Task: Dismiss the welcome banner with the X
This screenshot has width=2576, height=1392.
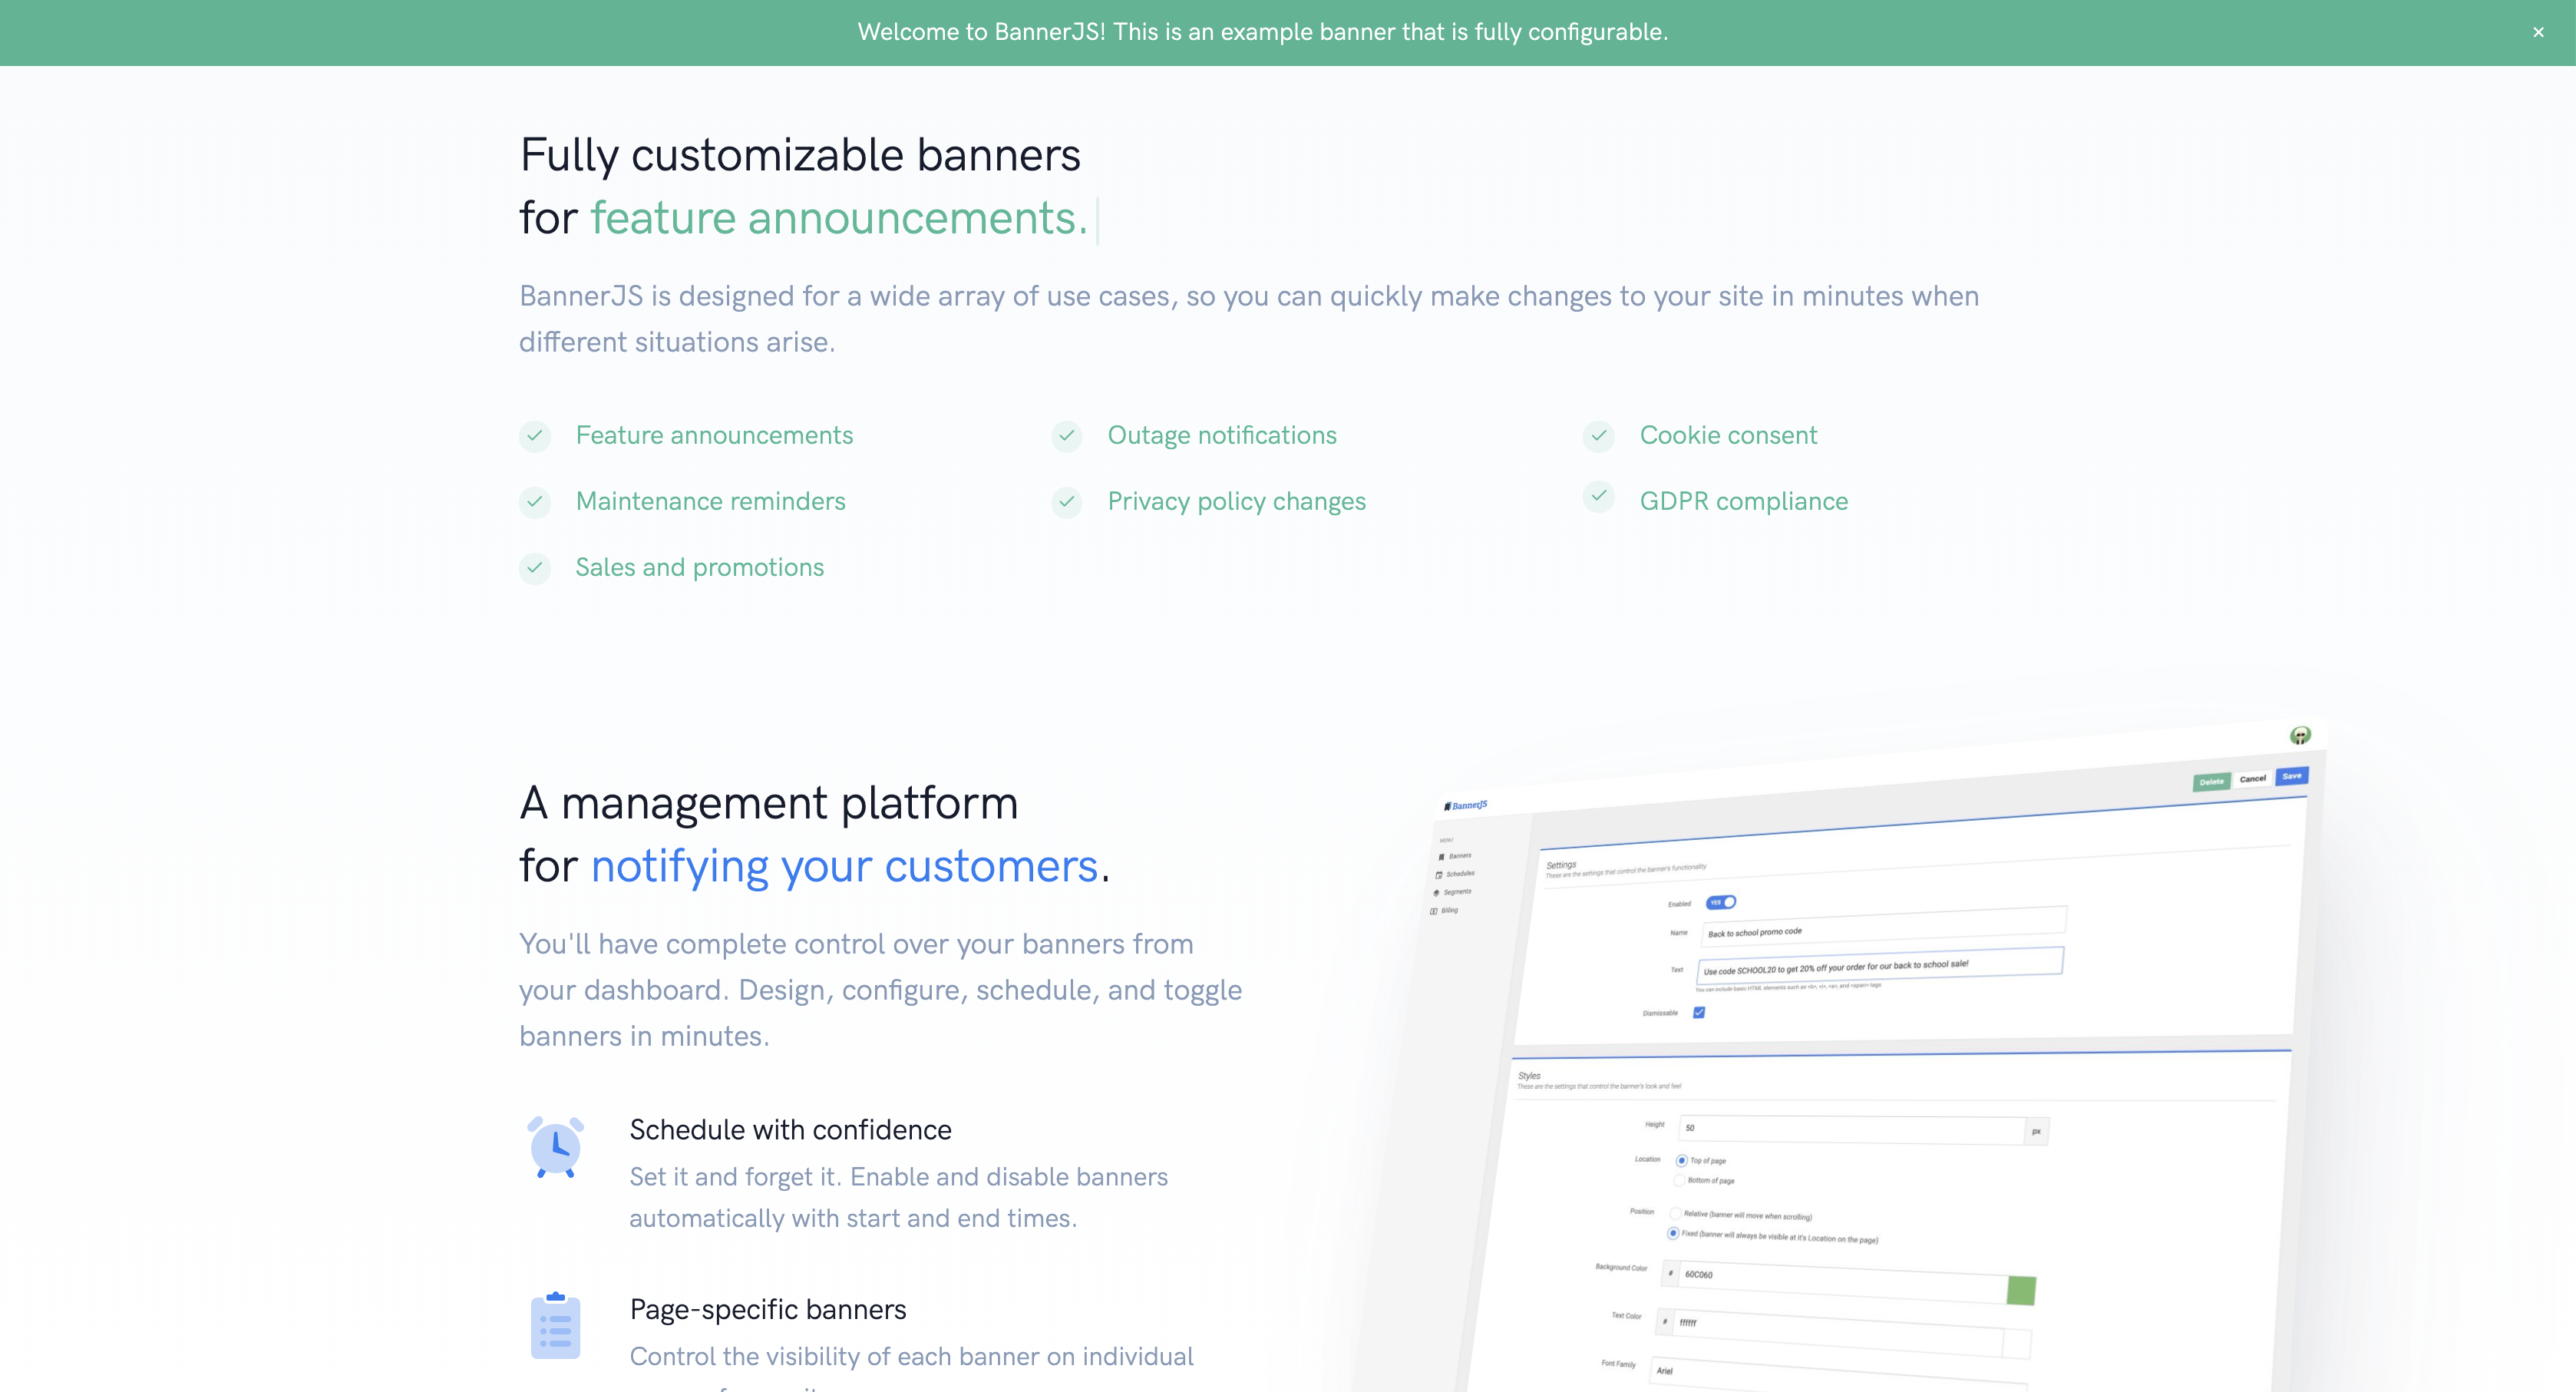Action: pyautogui.click(x=2538, y=32)
